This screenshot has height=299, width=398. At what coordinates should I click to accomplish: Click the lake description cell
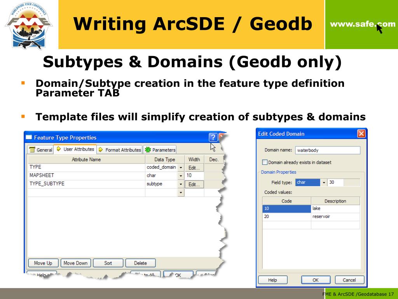click(335, 209)
